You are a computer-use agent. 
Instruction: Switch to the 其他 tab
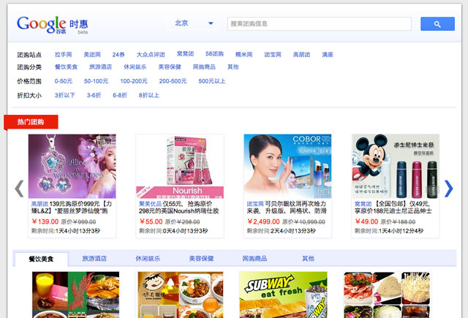tap(308, 258)
